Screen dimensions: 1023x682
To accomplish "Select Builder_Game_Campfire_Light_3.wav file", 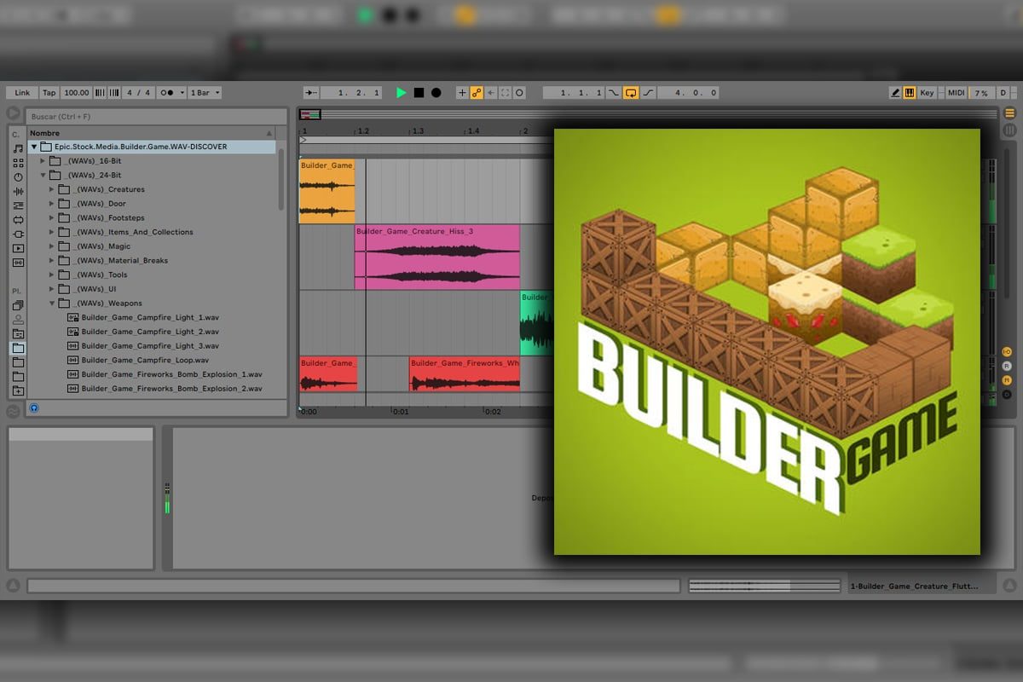I will [150, 346].
